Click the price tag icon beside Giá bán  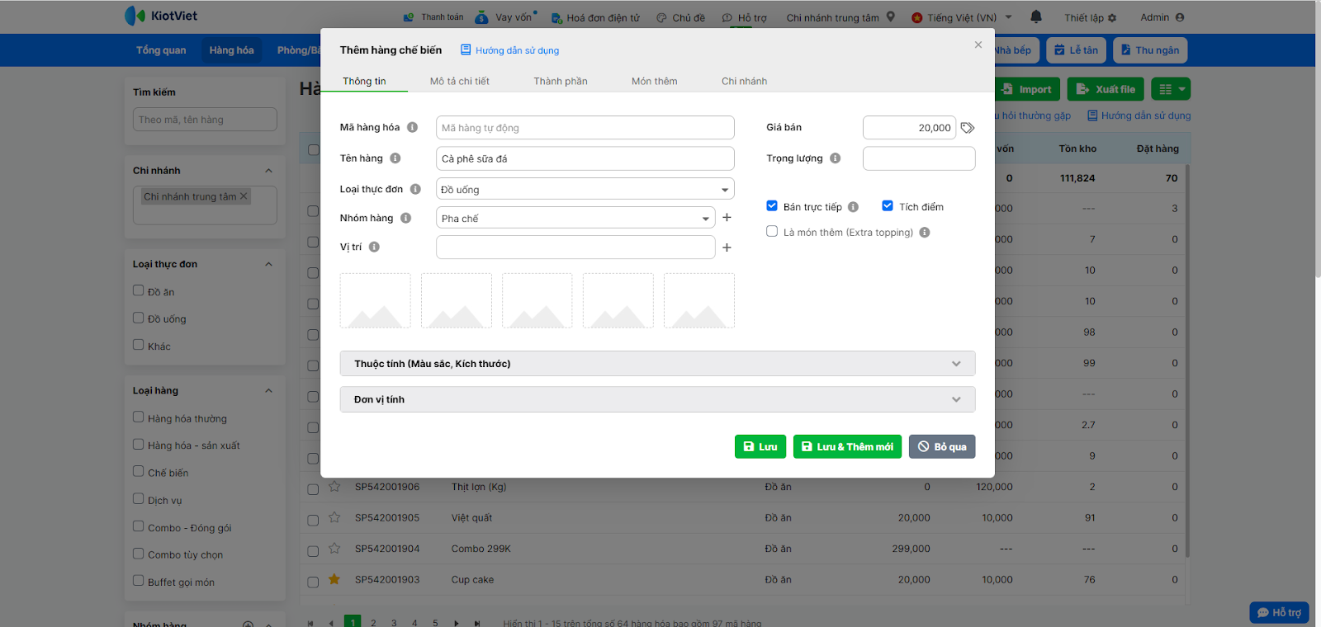968,128
